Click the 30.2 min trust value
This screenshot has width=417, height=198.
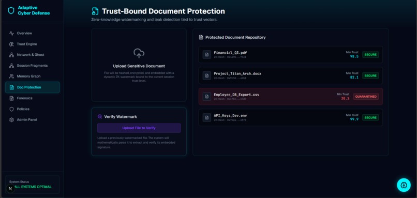pos(345,98)
